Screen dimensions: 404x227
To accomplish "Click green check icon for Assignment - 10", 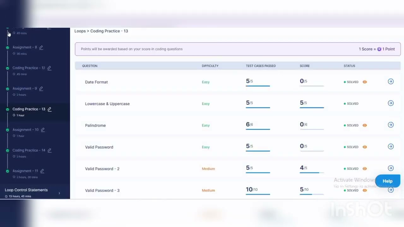I will pos(8,130).
